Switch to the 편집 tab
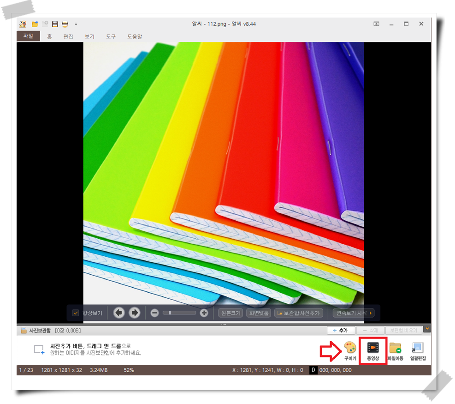Viewport: 455px width, 404px height. (68, 36)
